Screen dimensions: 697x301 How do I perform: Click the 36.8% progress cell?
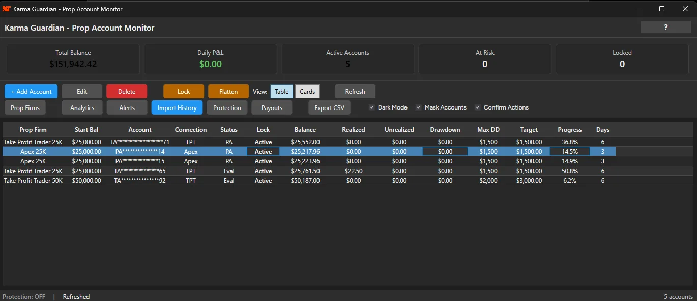click(570, 142)
